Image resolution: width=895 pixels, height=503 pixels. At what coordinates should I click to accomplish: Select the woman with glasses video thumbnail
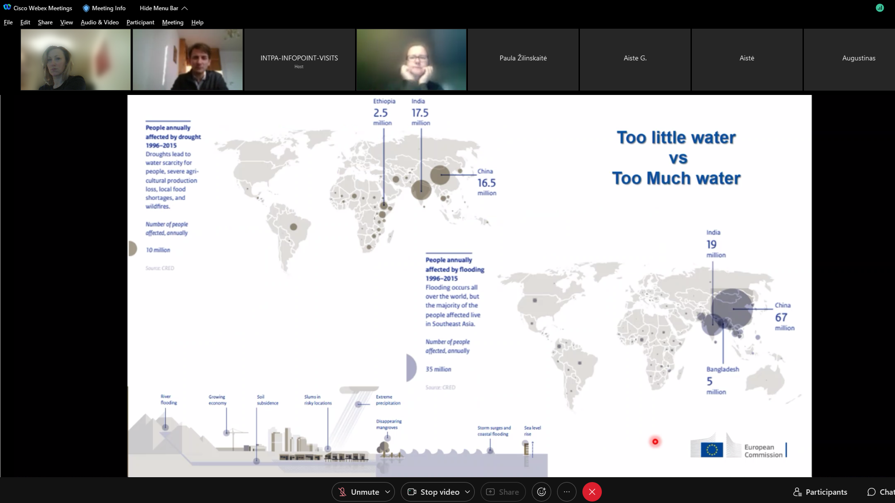coord(411,59)
